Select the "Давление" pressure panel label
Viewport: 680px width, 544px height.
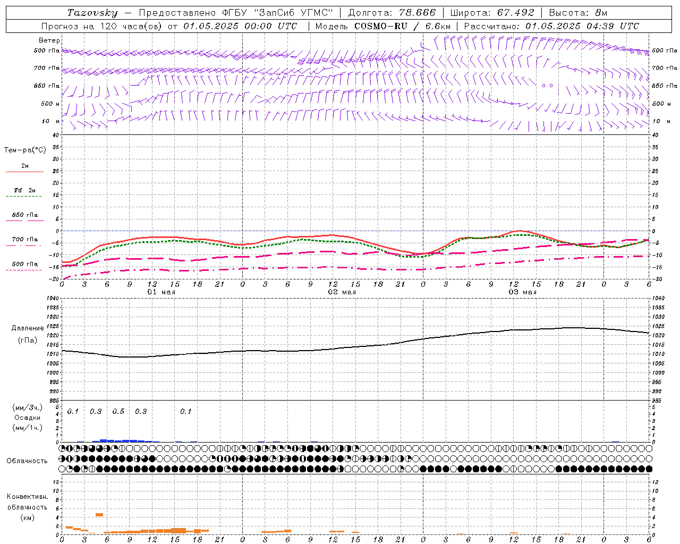[x=27, y=328]
